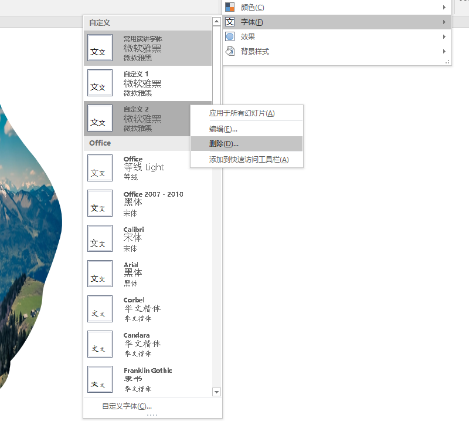Select the 等线 Light heading font line
The image size is (469, 421).
tap(144, 167)
